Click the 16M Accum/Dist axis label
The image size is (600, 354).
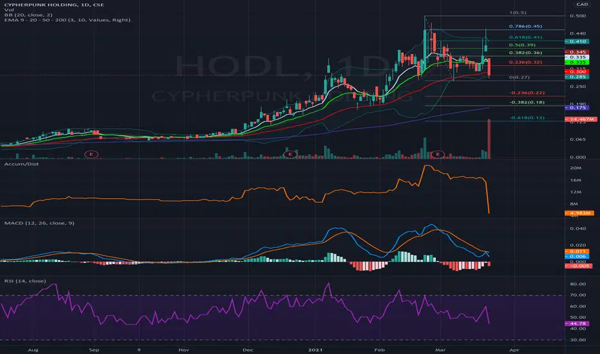(576, 180)
